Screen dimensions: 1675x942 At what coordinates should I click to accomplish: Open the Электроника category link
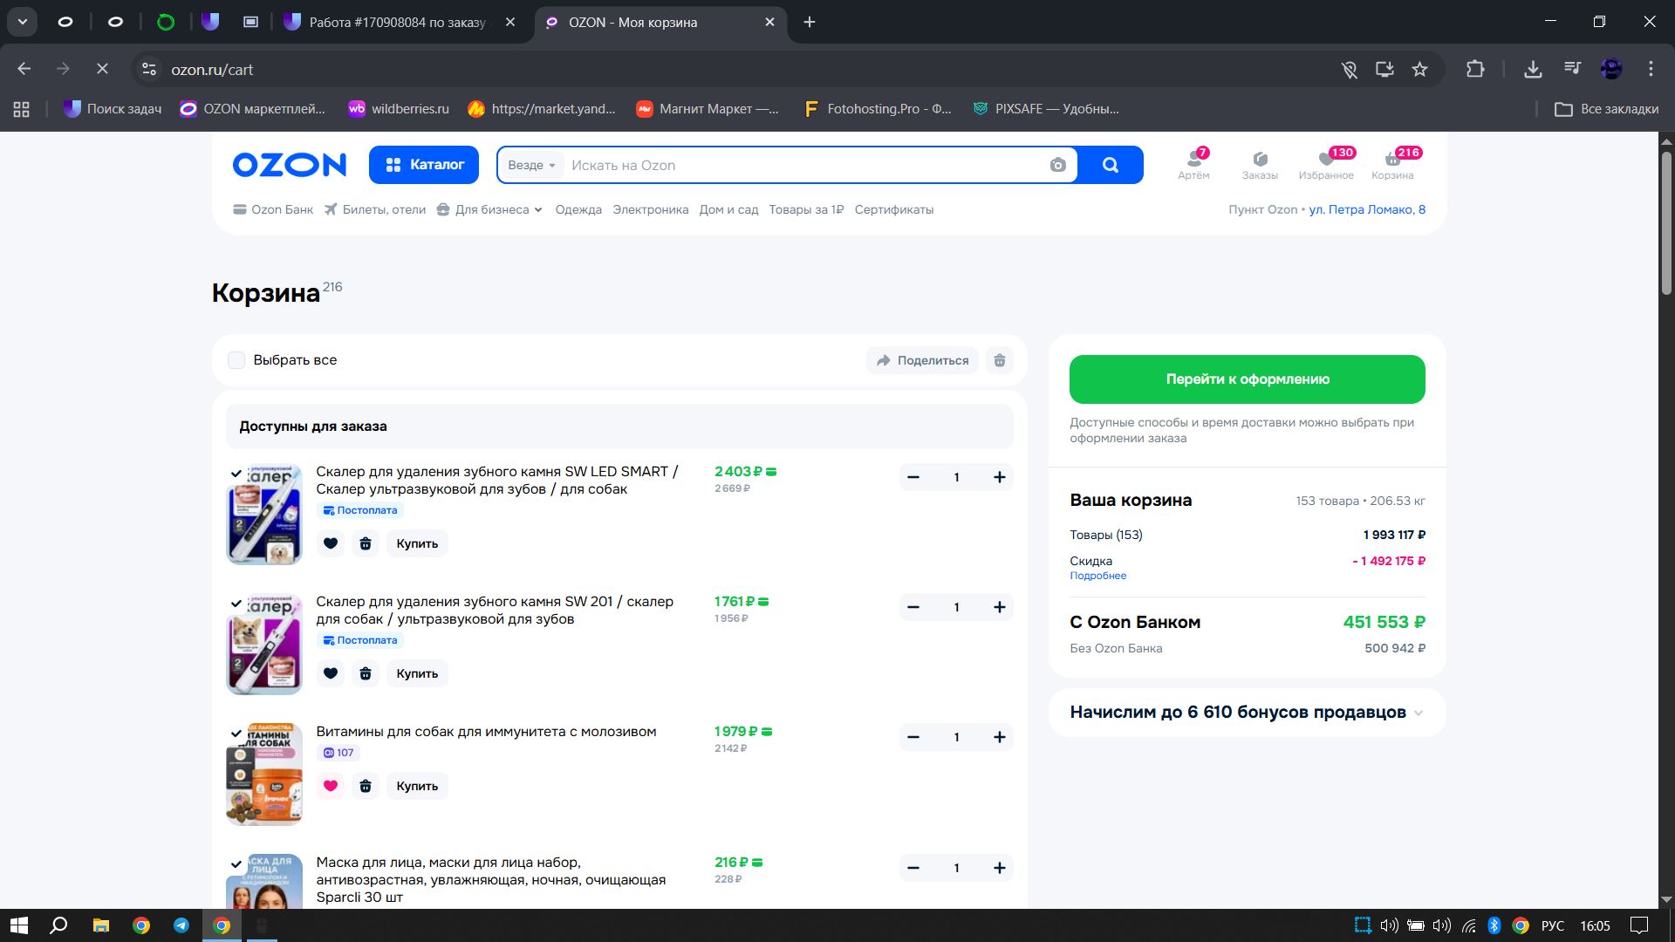(x=650, y=209)
